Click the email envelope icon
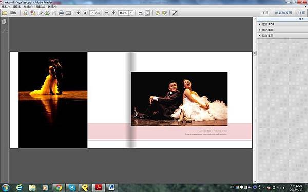Viewport: 308px width, 192px height. 68,13
